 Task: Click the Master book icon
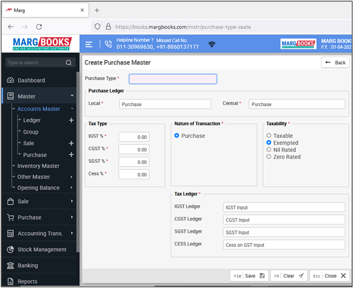(x=10, y=96)
